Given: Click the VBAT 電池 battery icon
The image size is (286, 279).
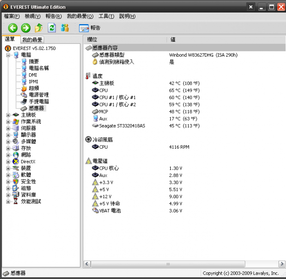Looking at the screenshot, I should (x=95, y=211).
